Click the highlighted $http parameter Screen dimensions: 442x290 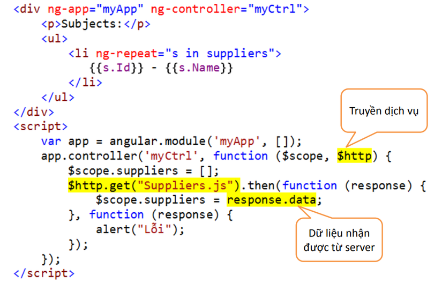[355, 155]
